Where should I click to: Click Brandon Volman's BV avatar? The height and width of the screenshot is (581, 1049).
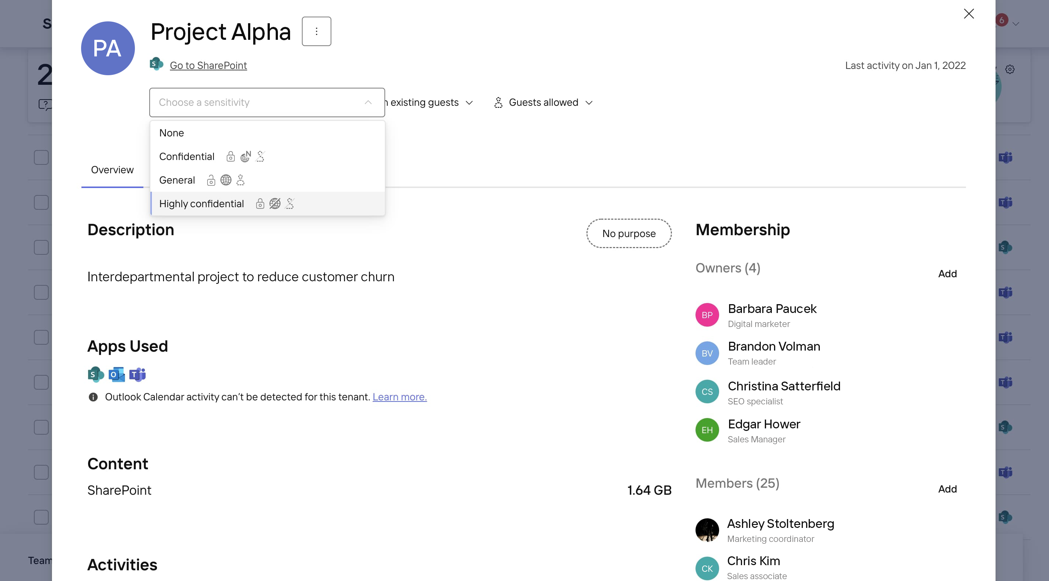(707, 353)
